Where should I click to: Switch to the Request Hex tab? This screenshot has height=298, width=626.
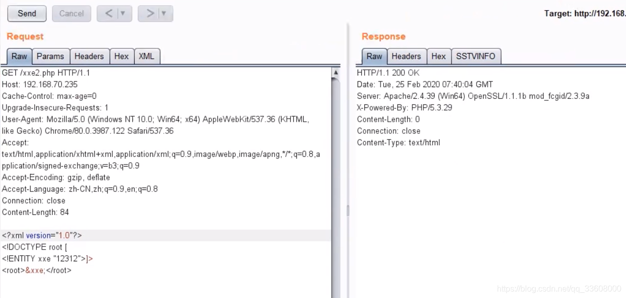coord(121,57)
